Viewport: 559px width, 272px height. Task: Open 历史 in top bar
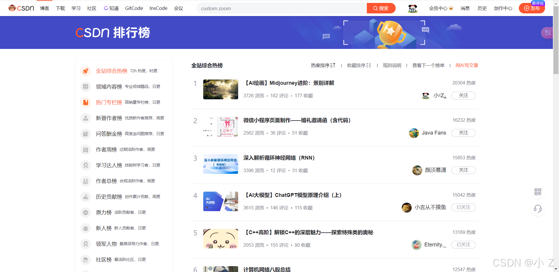click(482, 8)
